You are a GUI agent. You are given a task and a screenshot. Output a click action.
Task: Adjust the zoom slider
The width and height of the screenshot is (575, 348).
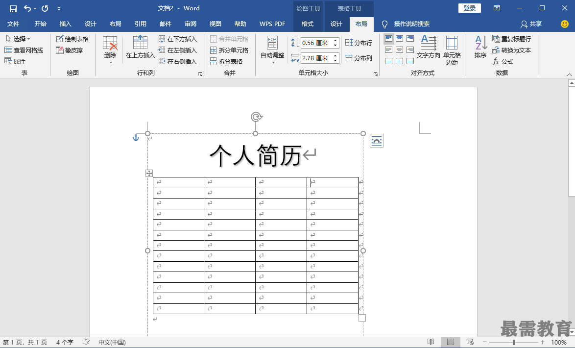pos(514,342)
